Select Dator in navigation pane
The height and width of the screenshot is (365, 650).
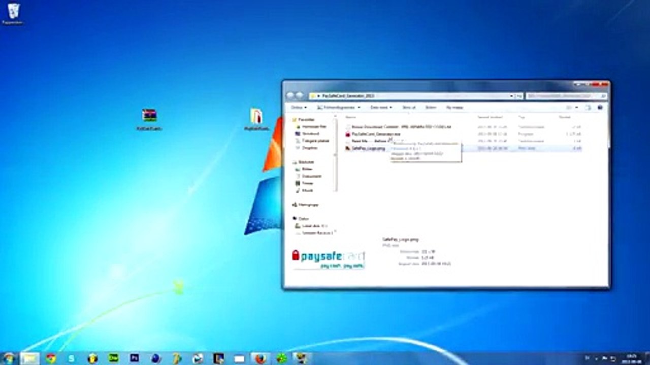[301, 218]
